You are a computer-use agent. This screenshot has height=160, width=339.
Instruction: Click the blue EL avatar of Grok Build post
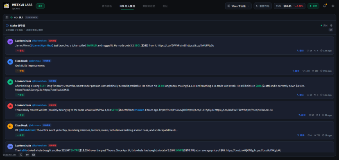click(10, 62)
